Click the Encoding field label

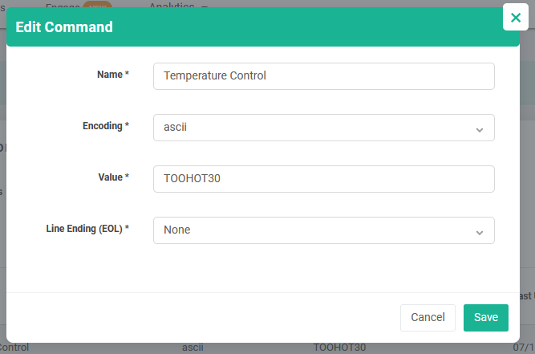point(105,126)
